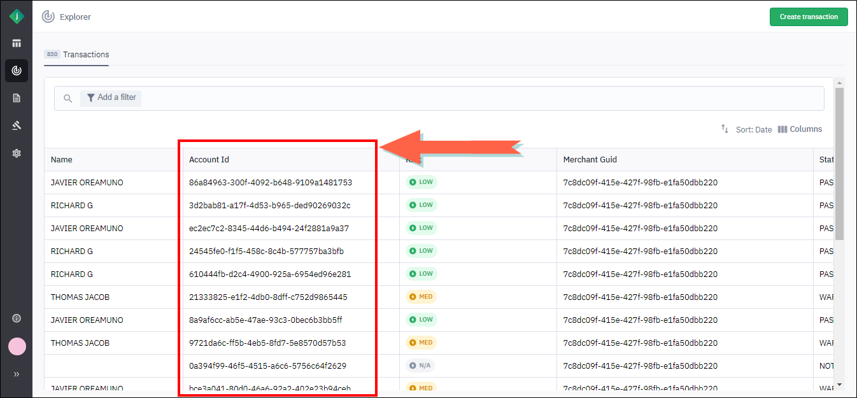Open the Columns selector
The height and width of the screenshot is (398, 857).
[x=800, y=129]
